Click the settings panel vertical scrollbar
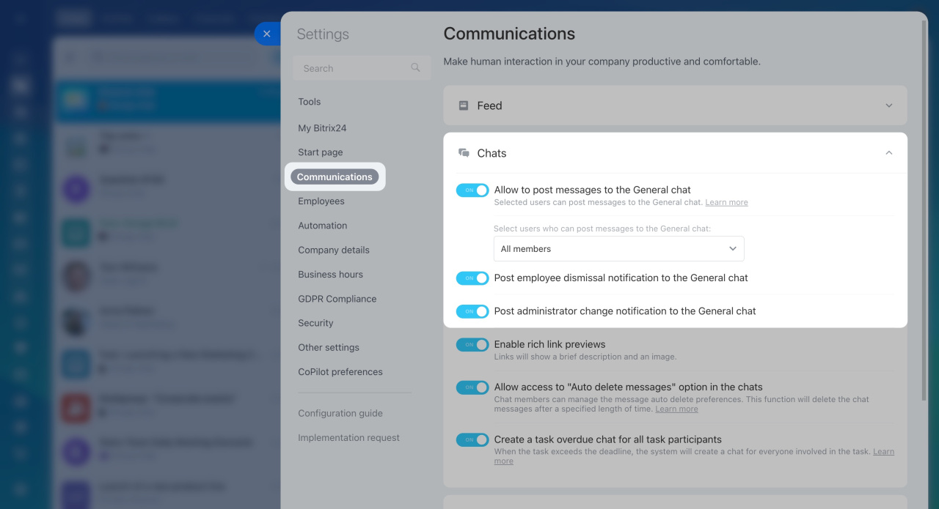The width and height of the screenshot is (939, 509). [923, 220]
